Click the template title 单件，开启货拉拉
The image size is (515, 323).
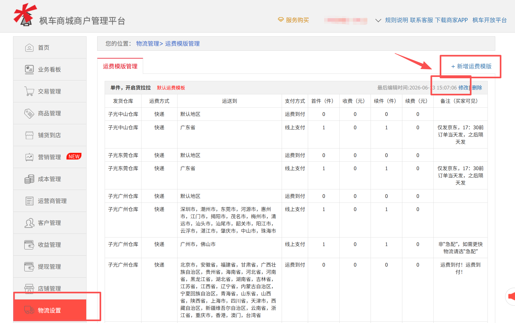(131, 88)
